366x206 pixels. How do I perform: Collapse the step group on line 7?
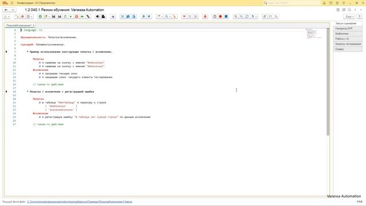6,51
